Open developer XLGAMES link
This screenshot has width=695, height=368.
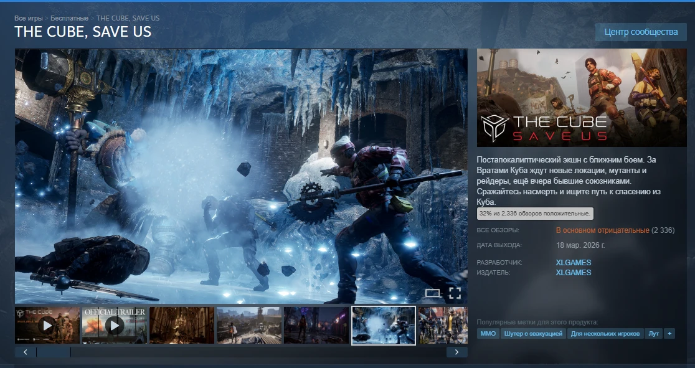tap(573, 263)
